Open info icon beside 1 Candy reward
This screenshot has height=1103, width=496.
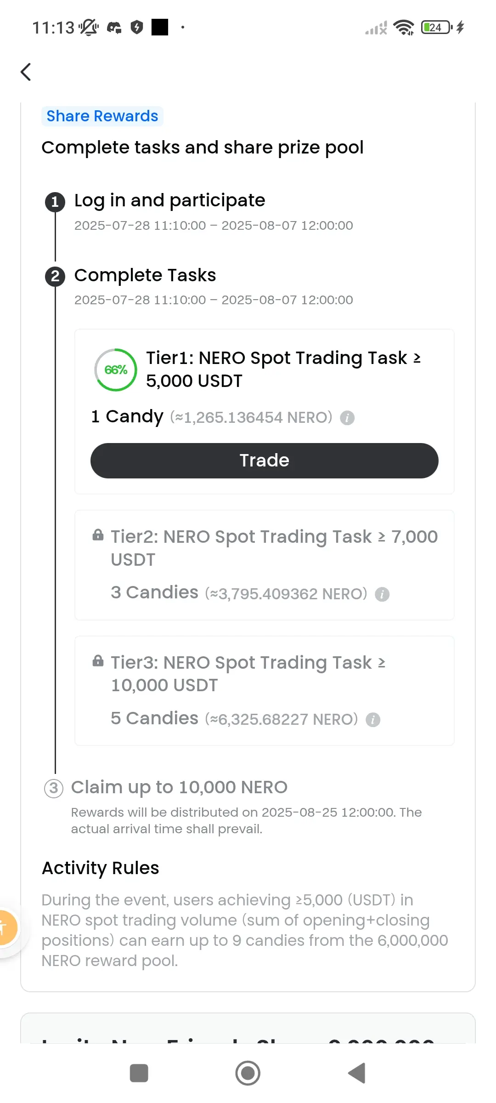coord(347,418)
